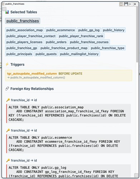Select the public_player_franchise_contact tag

pos(31,36)
